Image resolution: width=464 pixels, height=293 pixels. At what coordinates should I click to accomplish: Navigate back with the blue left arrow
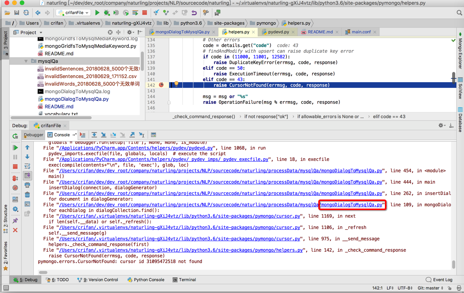38,12
